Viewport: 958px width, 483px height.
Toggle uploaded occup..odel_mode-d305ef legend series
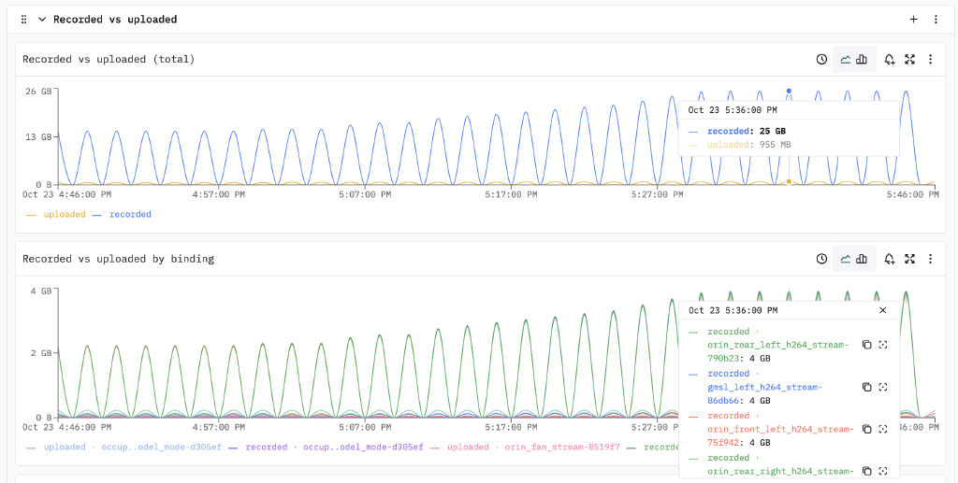(x=124, y=447)
